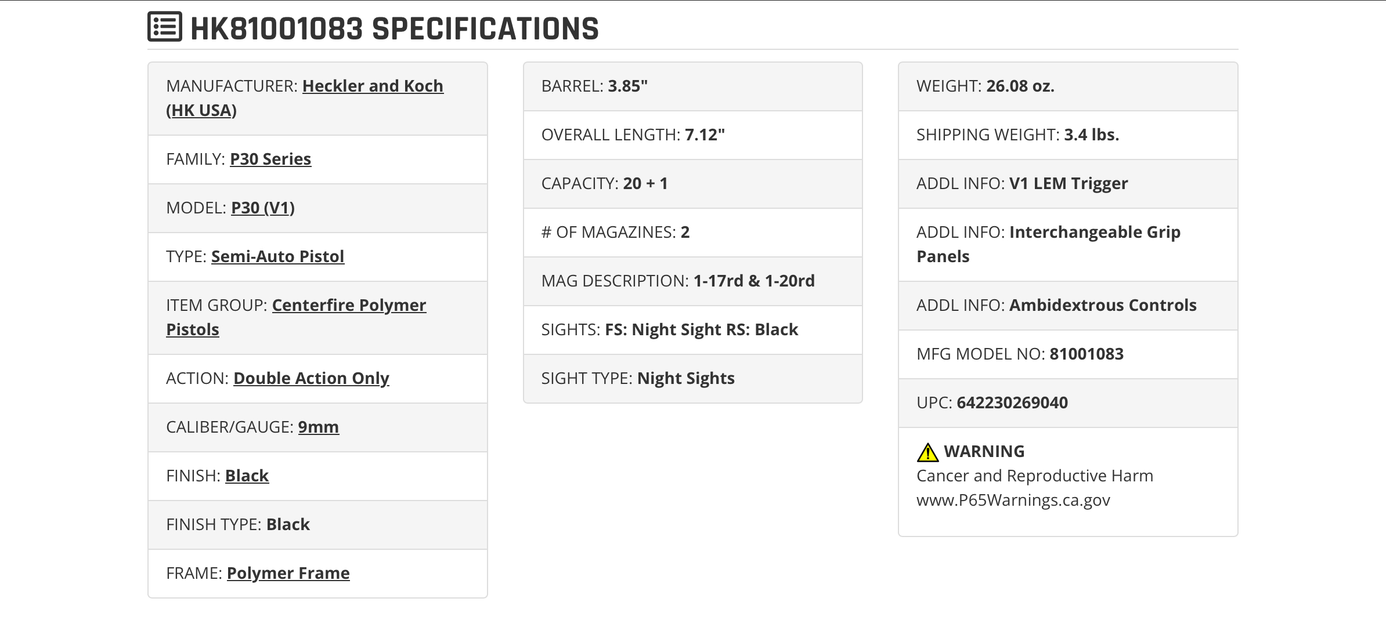Click the Night Sights sight type value
Image resolution: width=1386 pixels, height=620 pixels.
click(x=685, y=378)
